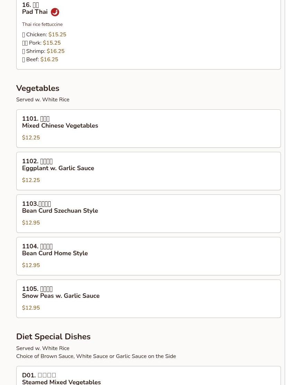Image resolution: width=292 pixels, height=385 pixels.
Task: Select Pad Thai Chicken option $15.25
Action: [44, 35]
